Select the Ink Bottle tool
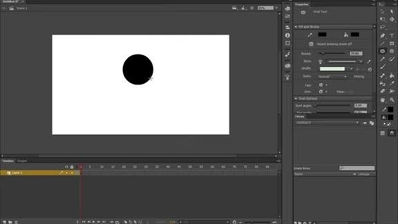398x224 pixels. [x=382, y=83]
